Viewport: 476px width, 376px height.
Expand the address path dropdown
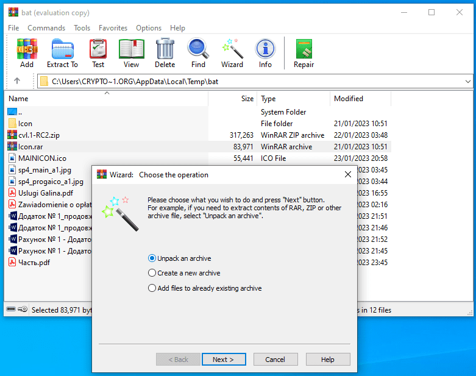point(468,81)
